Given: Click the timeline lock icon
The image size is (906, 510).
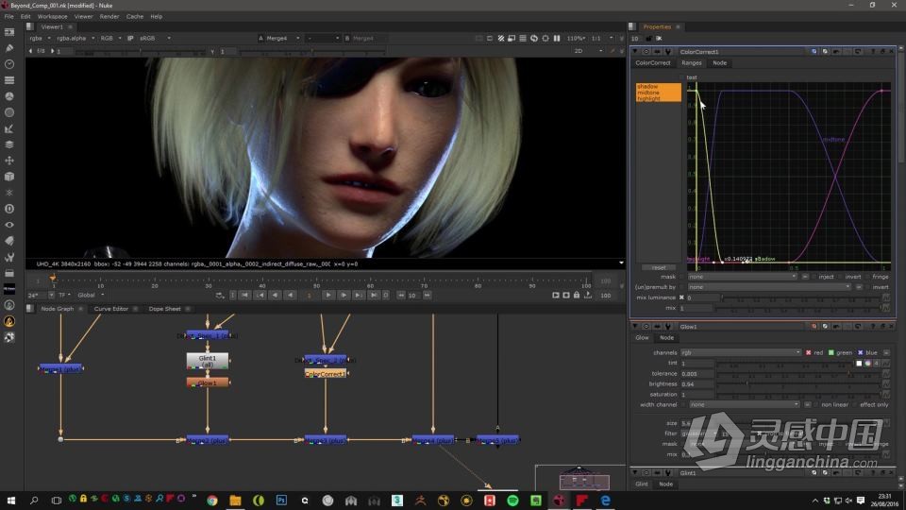Looking at the screenshot, I should (x=577, y=295).
